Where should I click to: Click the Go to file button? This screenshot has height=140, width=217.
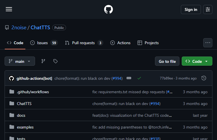(x=167, y=61)
